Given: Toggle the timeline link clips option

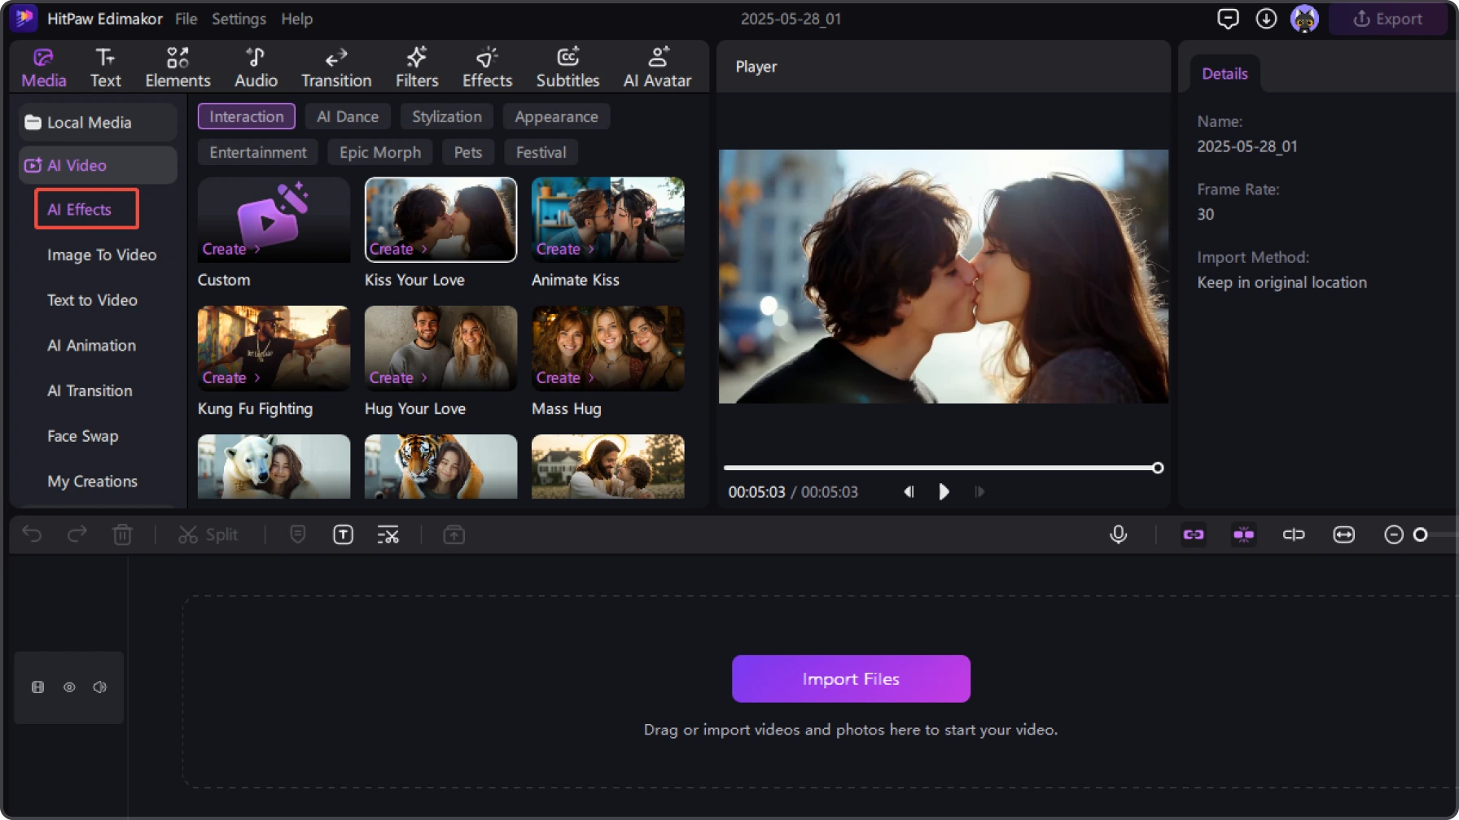Looking at the screenshot, I should (1194, 534).
